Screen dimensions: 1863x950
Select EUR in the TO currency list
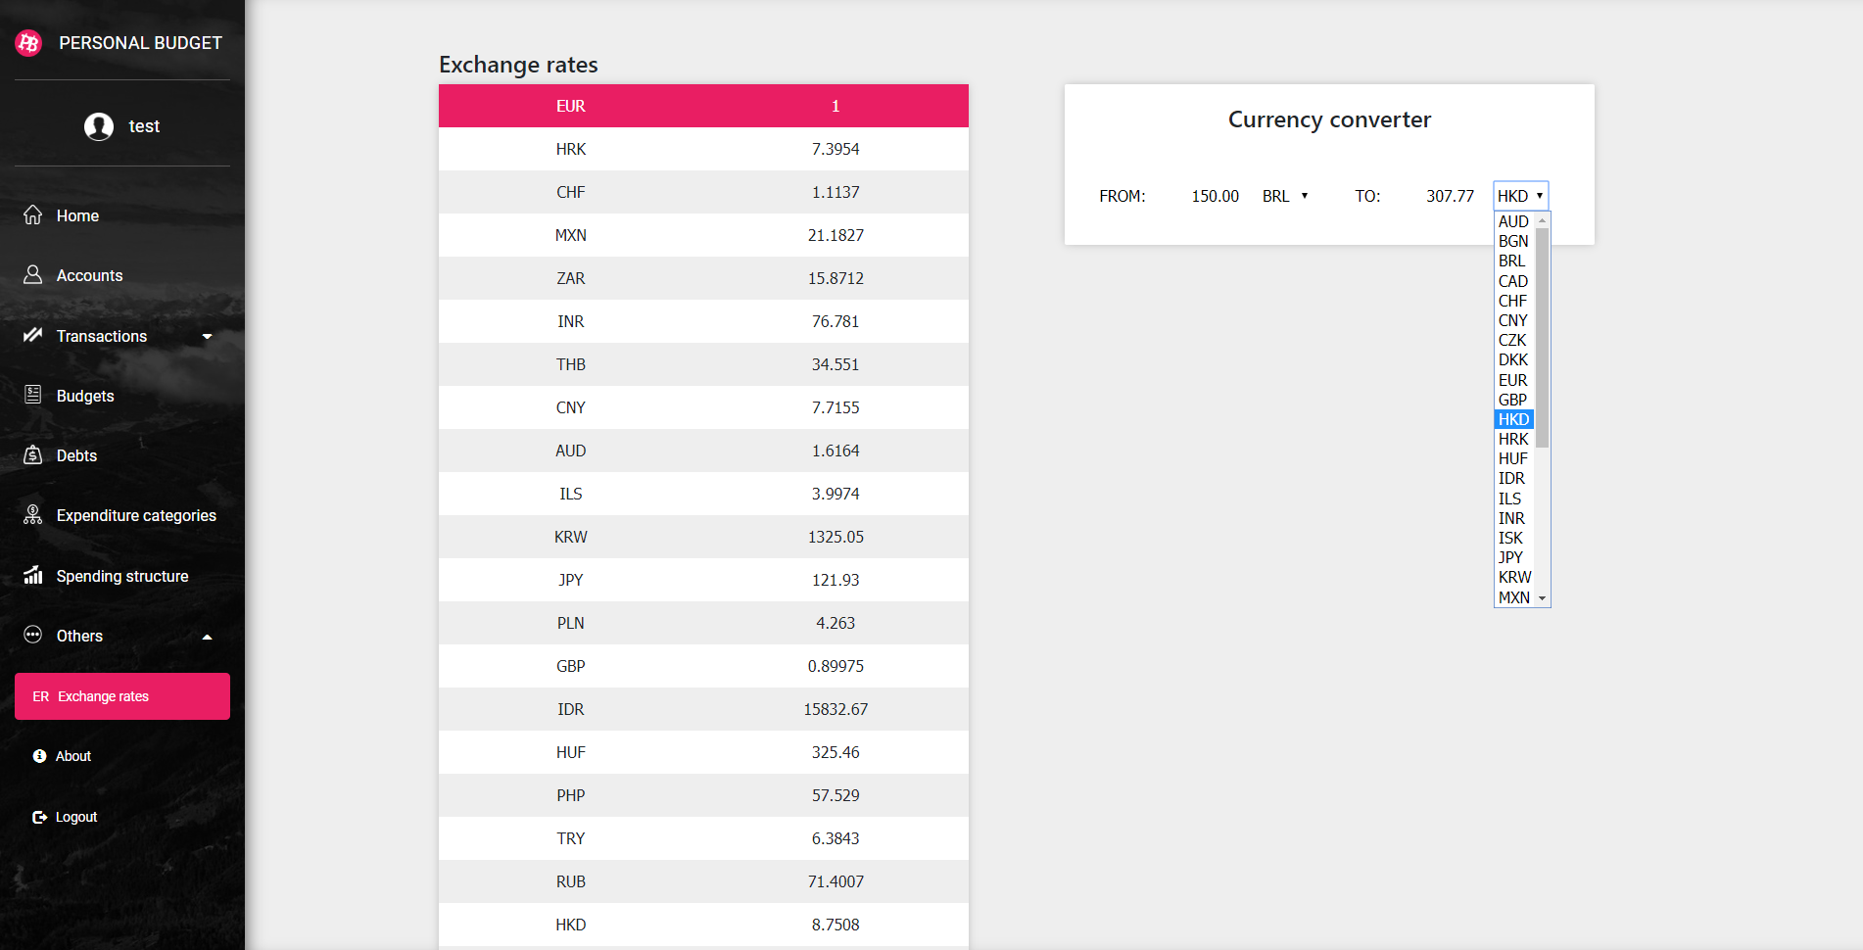pos(1511,380)
